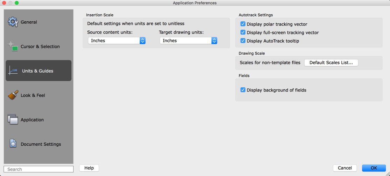Click the Units & Guides ruler icon
The image size is (390, 176).
point(13,71)
